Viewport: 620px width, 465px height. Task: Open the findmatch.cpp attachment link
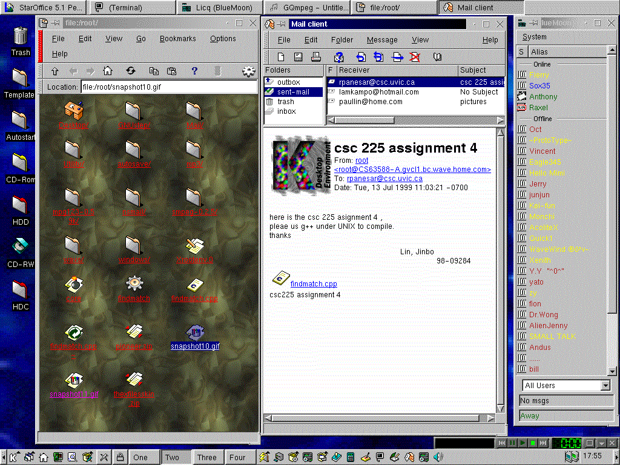314,284
